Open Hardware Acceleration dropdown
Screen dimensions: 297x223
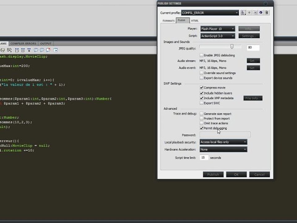pos(223,149)
